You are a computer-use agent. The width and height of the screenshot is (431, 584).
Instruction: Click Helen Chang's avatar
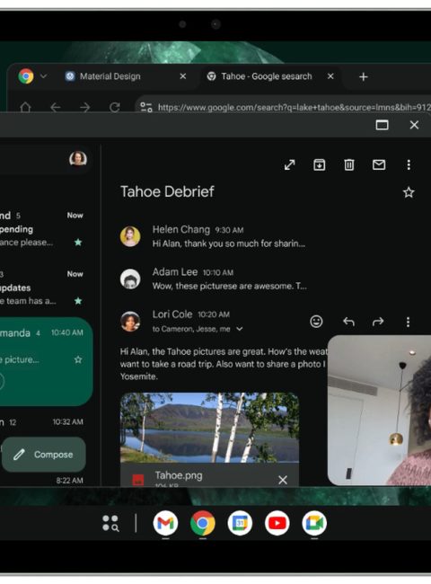click(x=130, y=236)
